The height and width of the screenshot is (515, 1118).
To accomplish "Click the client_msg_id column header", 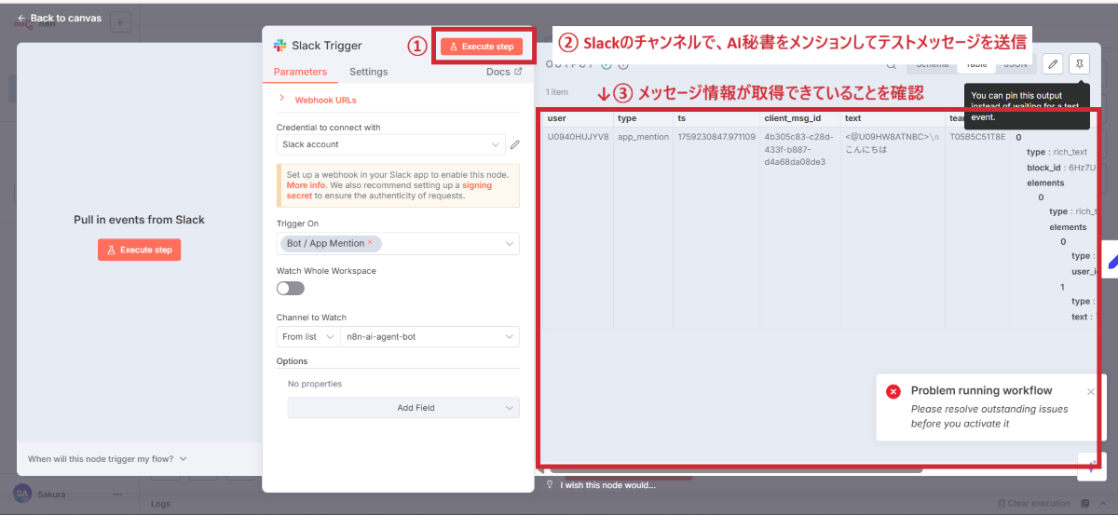I will (x=800, y=118).
